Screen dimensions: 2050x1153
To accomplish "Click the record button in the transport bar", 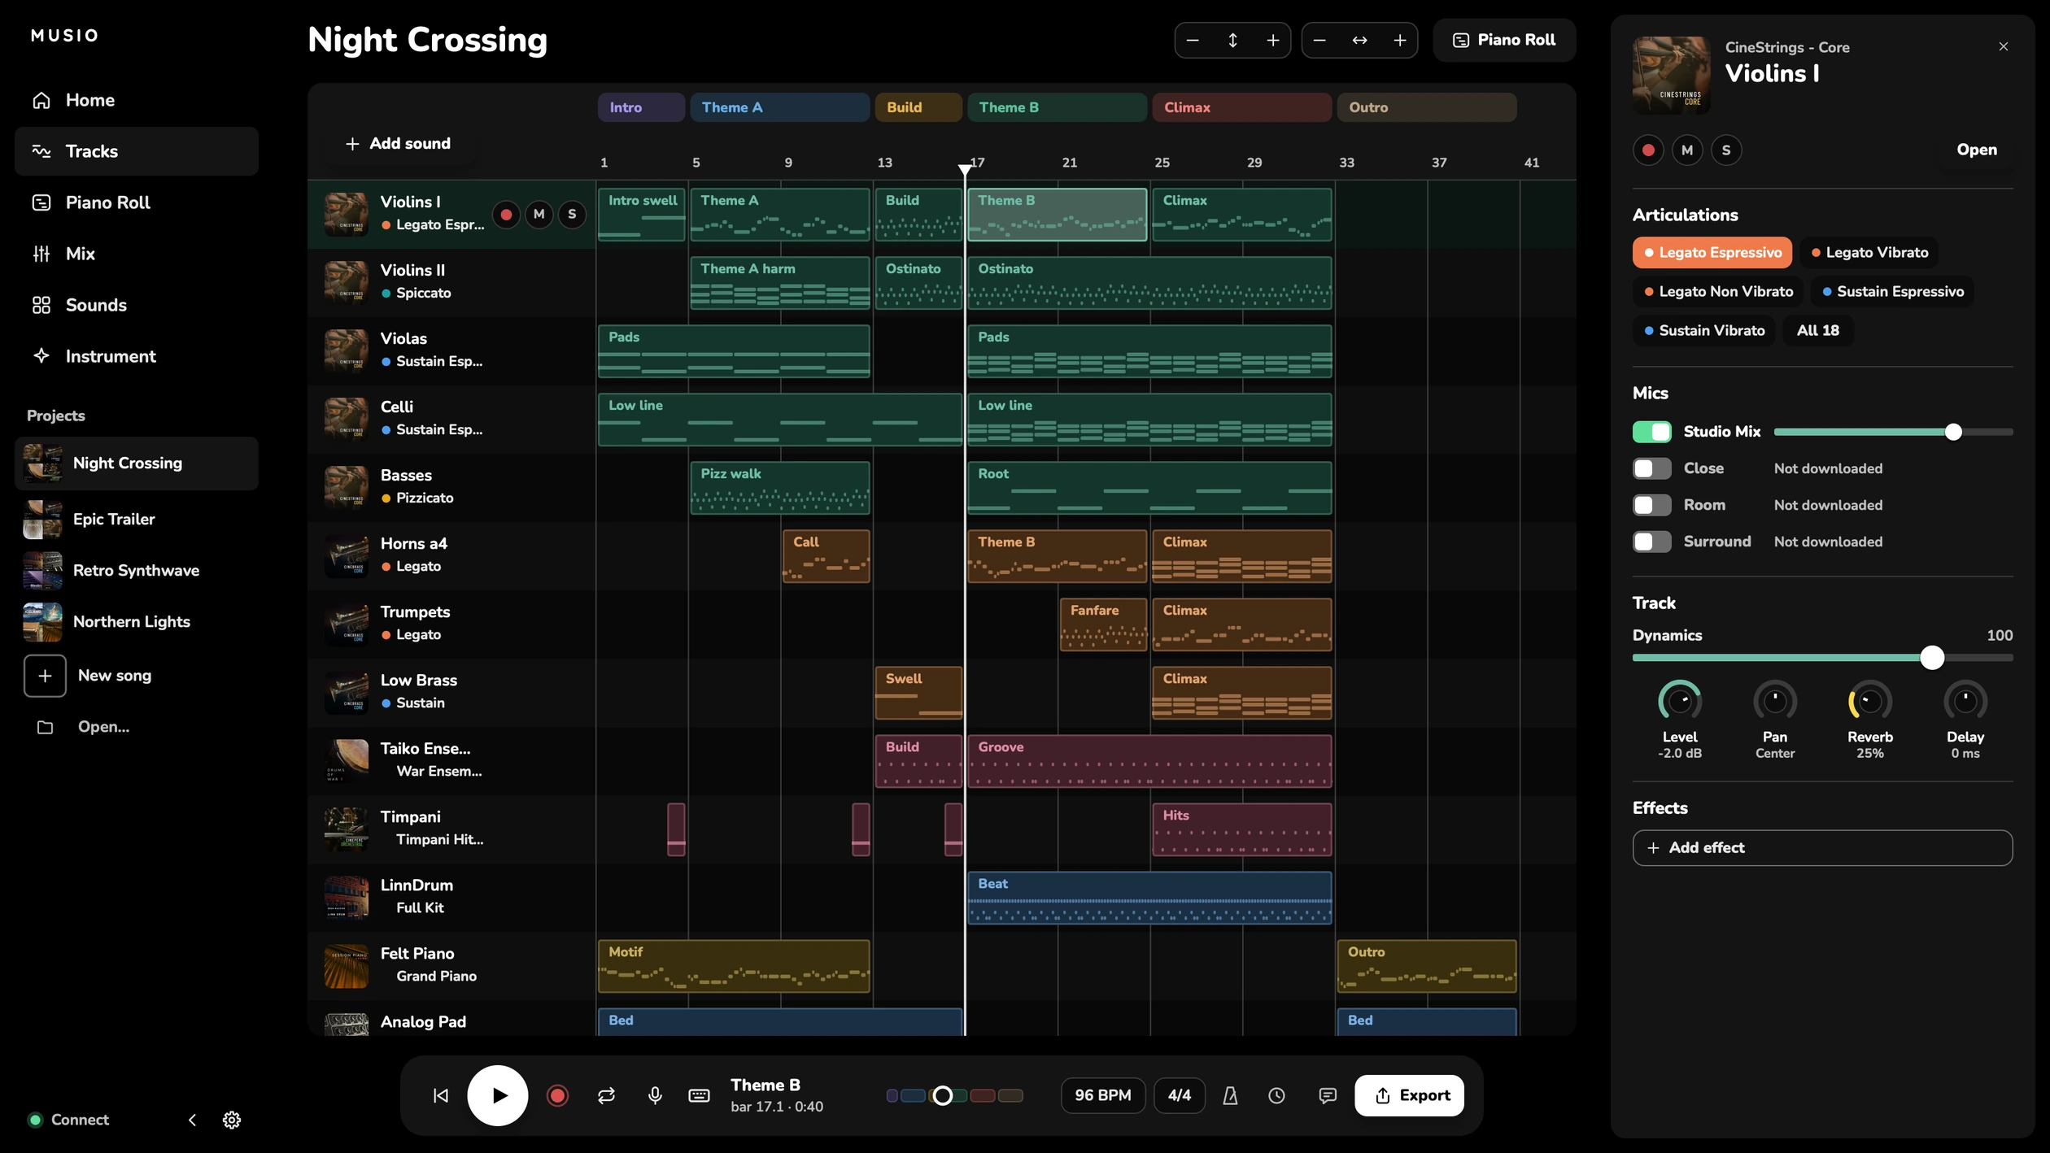I will 557,1095.
